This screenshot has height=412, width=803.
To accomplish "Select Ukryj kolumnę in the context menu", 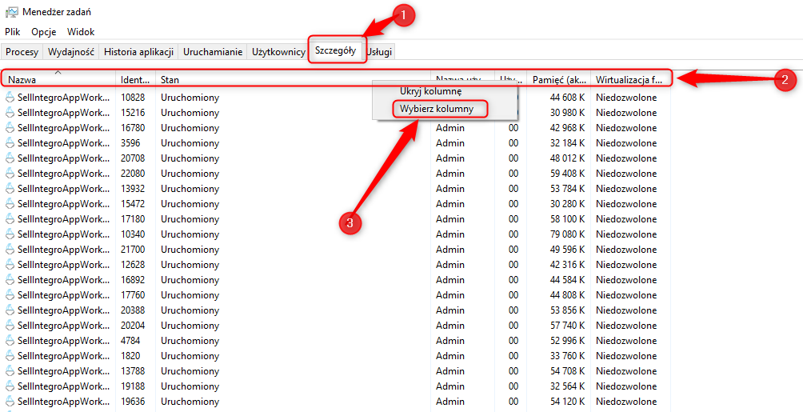I will click(x=430, y=91).
